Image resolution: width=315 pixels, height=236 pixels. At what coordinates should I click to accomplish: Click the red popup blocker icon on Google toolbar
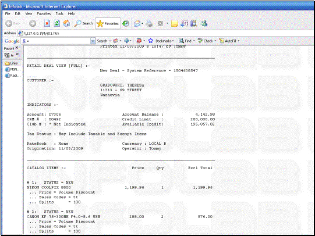139,41
